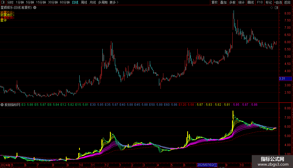The height and width of the screenshot is (168, 293).
Task: Switch to the 60分钟 period tab
Action: [x=65, y=2]
